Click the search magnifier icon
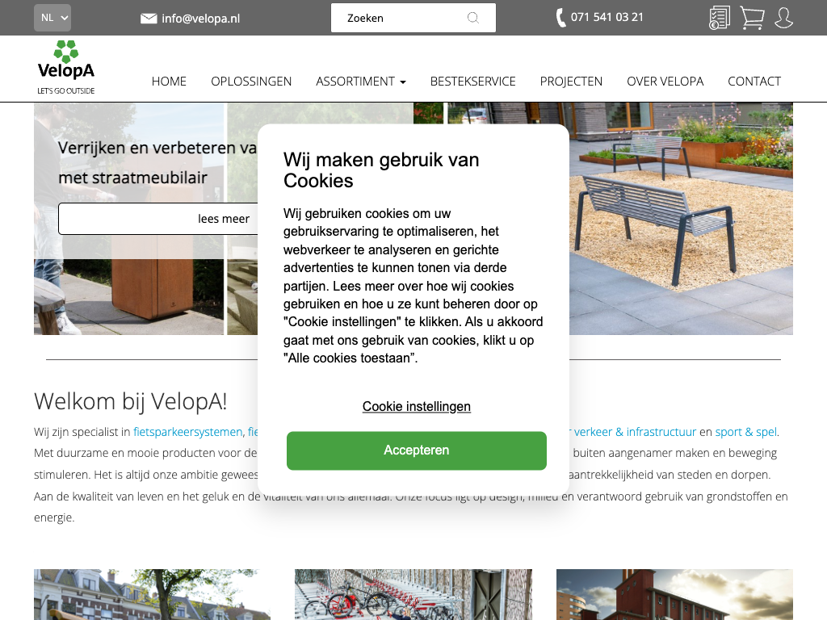 (x=473, y=18)
